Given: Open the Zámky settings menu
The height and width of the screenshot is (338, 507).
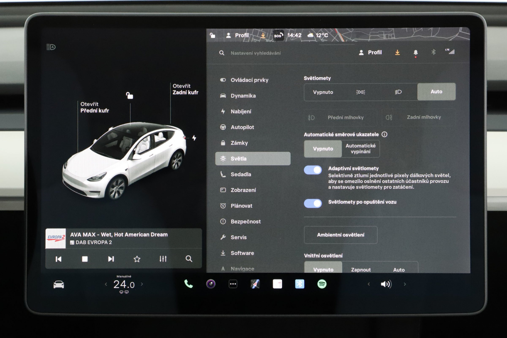Looking at the screenshot, I should [x=239, y=143].
